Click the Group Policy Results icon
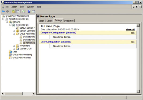 10,58
